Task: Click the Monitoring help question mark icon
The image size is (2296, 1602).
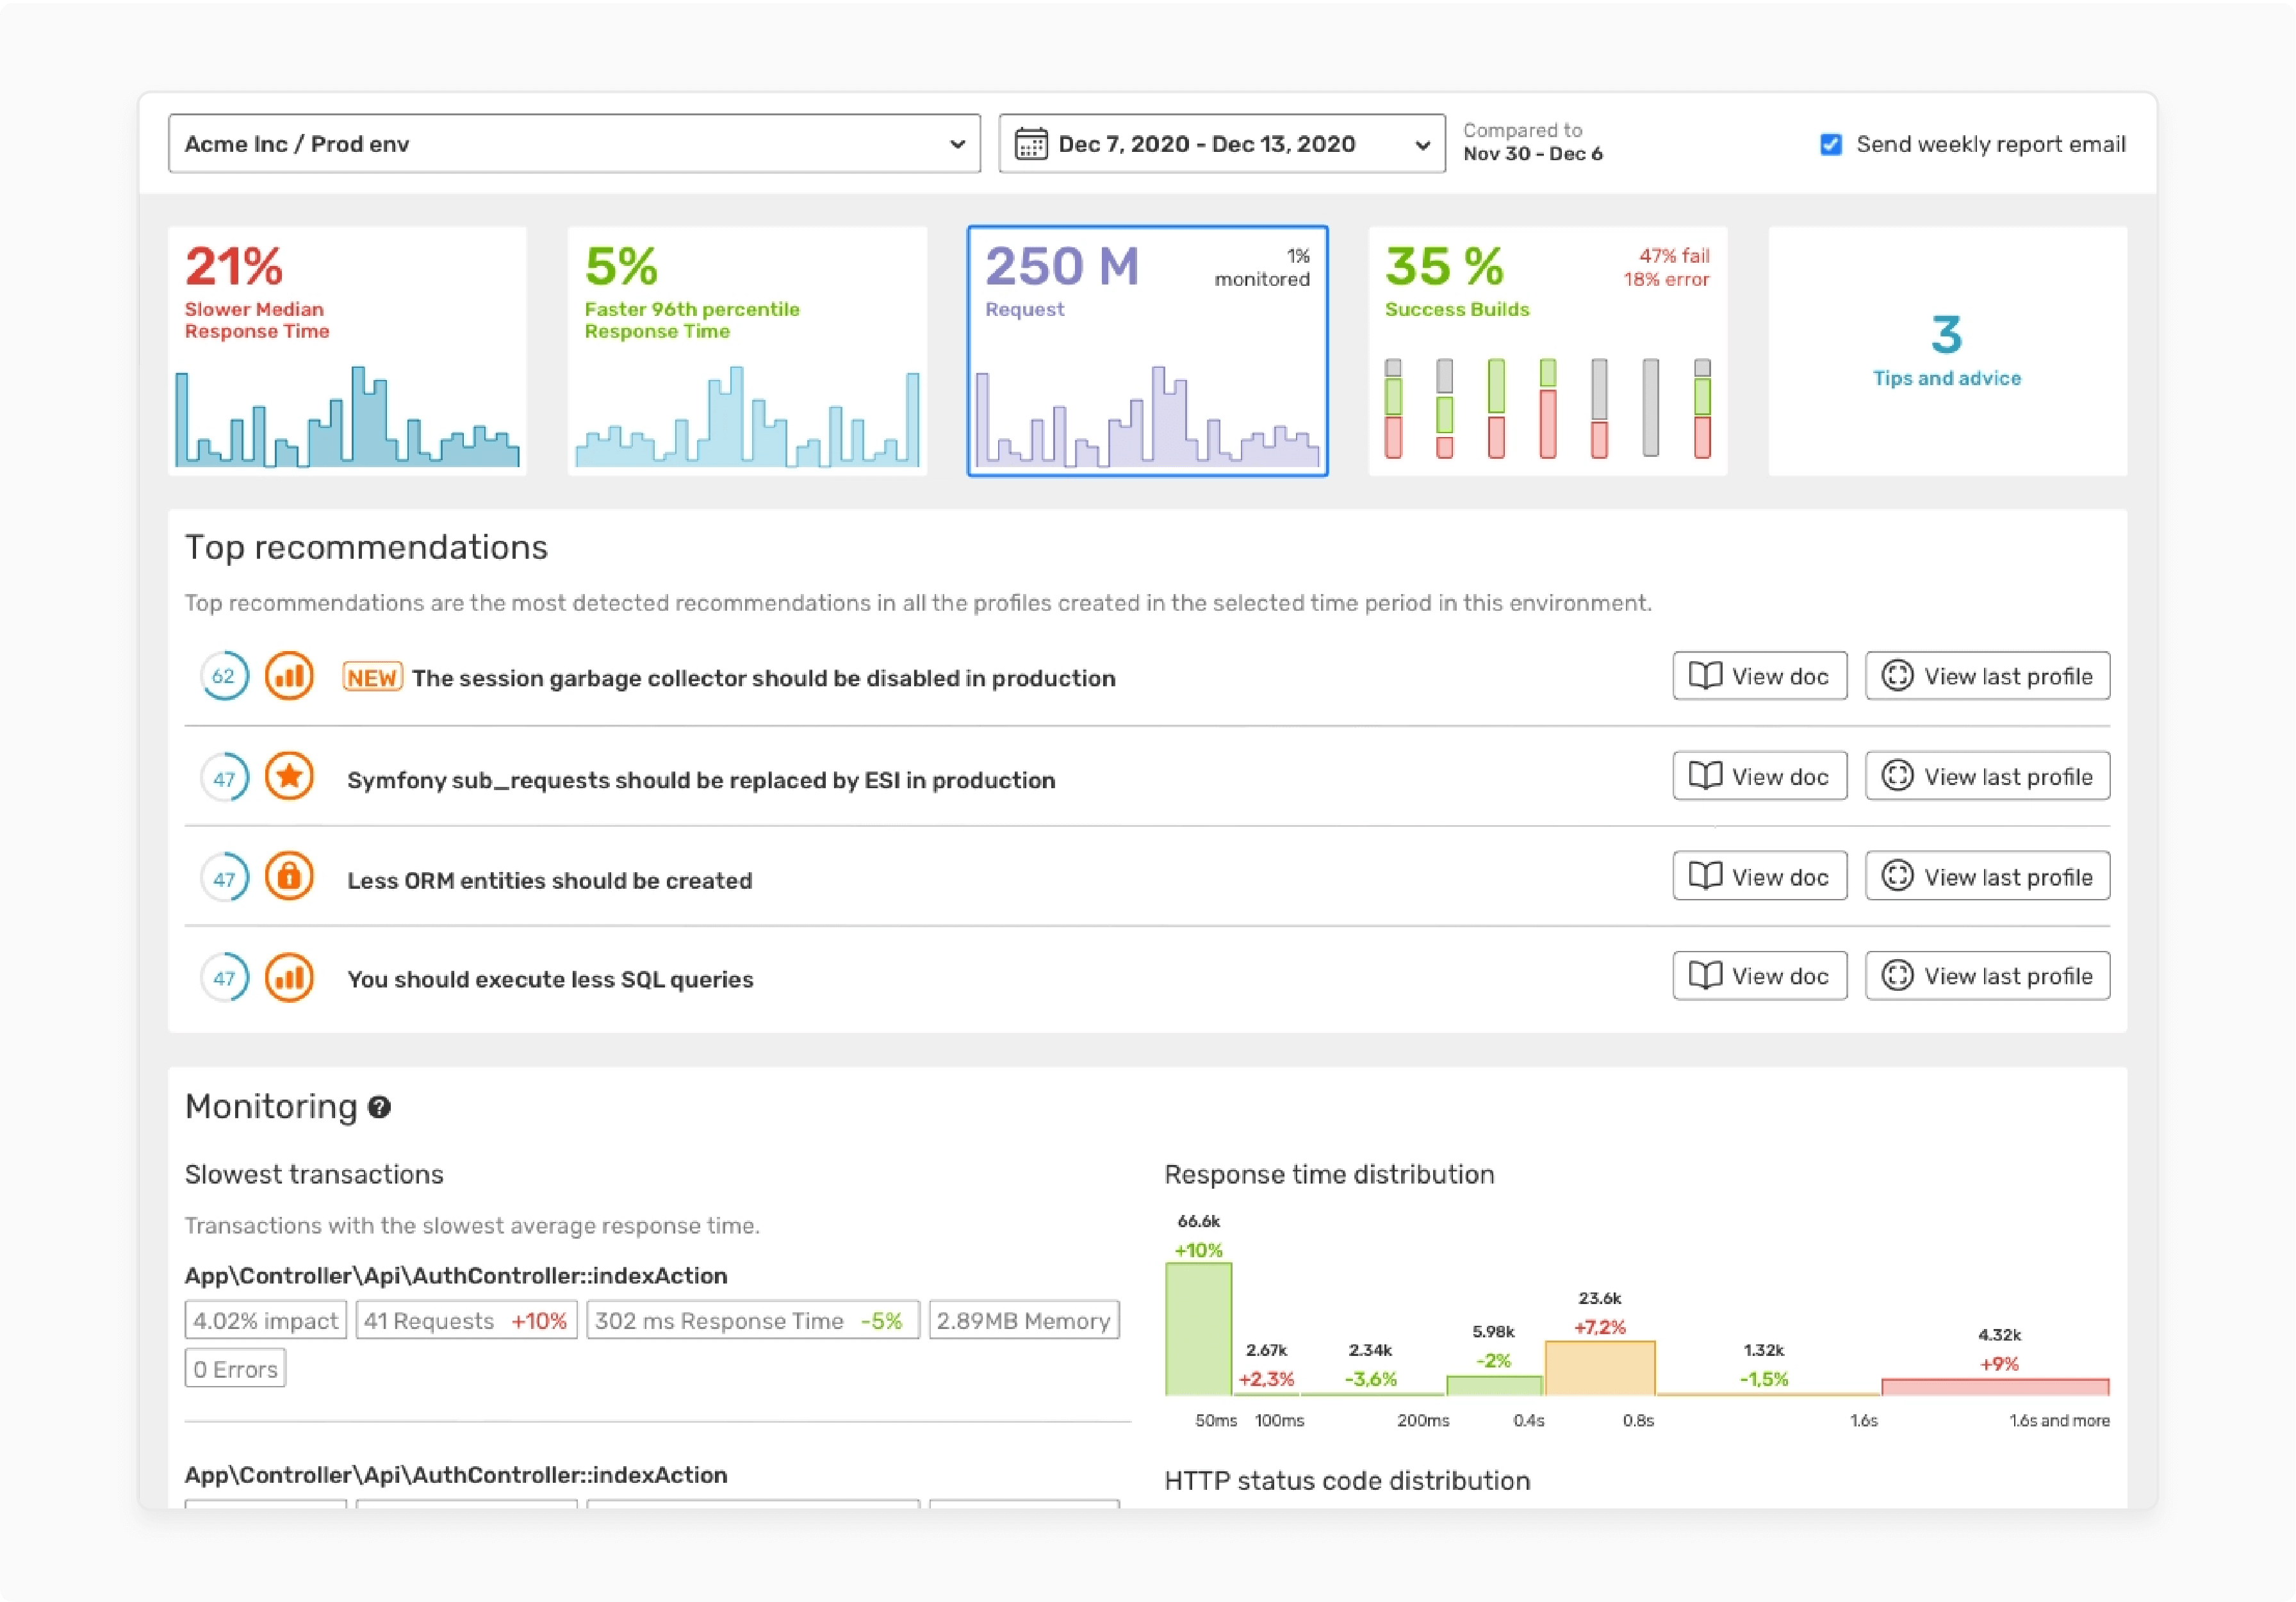Action: pos(379,1107)
